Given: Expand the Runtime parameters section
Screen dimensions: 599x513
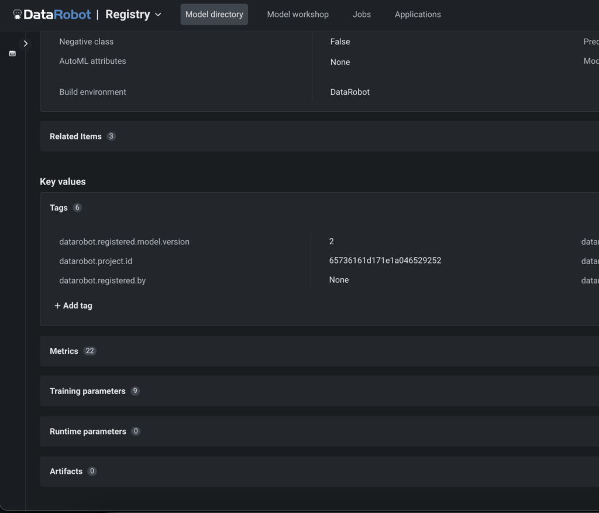Looking at the screenshot, I should 319,431.
